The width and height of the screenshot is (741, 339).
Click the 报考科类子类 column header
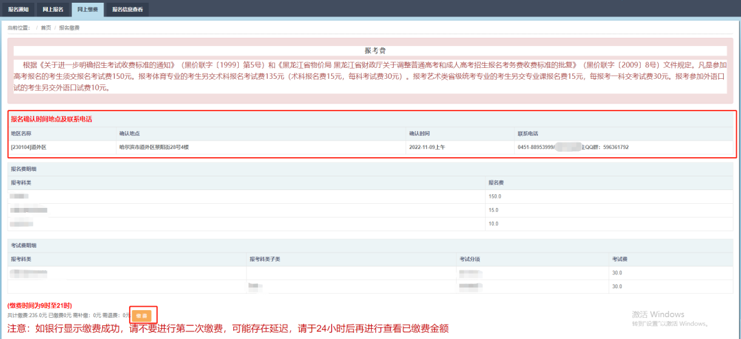pos(265,259)
